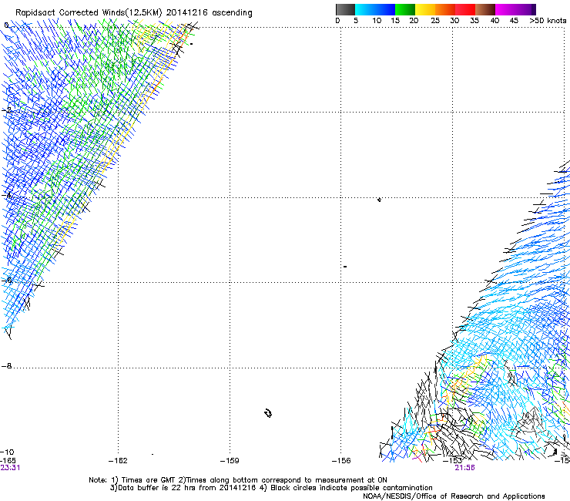
Task: Click the '-162' longitude axis label
Action: [x=118, y=461]
